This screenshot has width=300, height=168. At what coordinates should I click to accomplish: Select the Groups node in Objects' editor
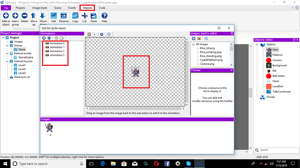pos(270,97)
